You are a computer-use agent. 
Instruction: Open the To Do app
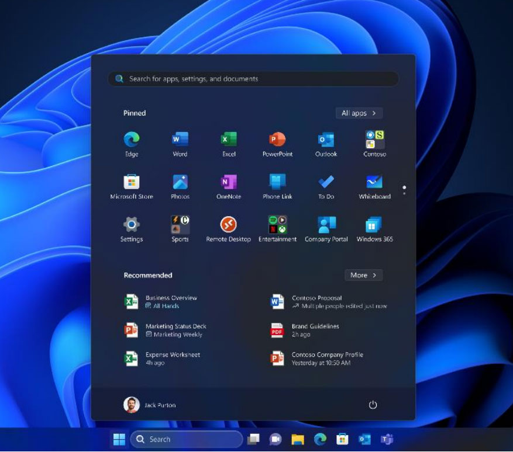coord(326,187)
